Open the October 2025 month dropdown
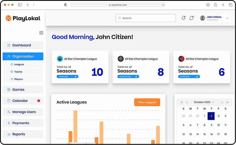236x145 pixels. 204,102
